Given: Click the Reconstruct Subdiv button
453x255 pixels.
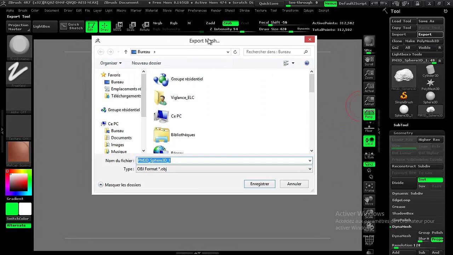Looking at the screenshot, I should click(417, 166).
